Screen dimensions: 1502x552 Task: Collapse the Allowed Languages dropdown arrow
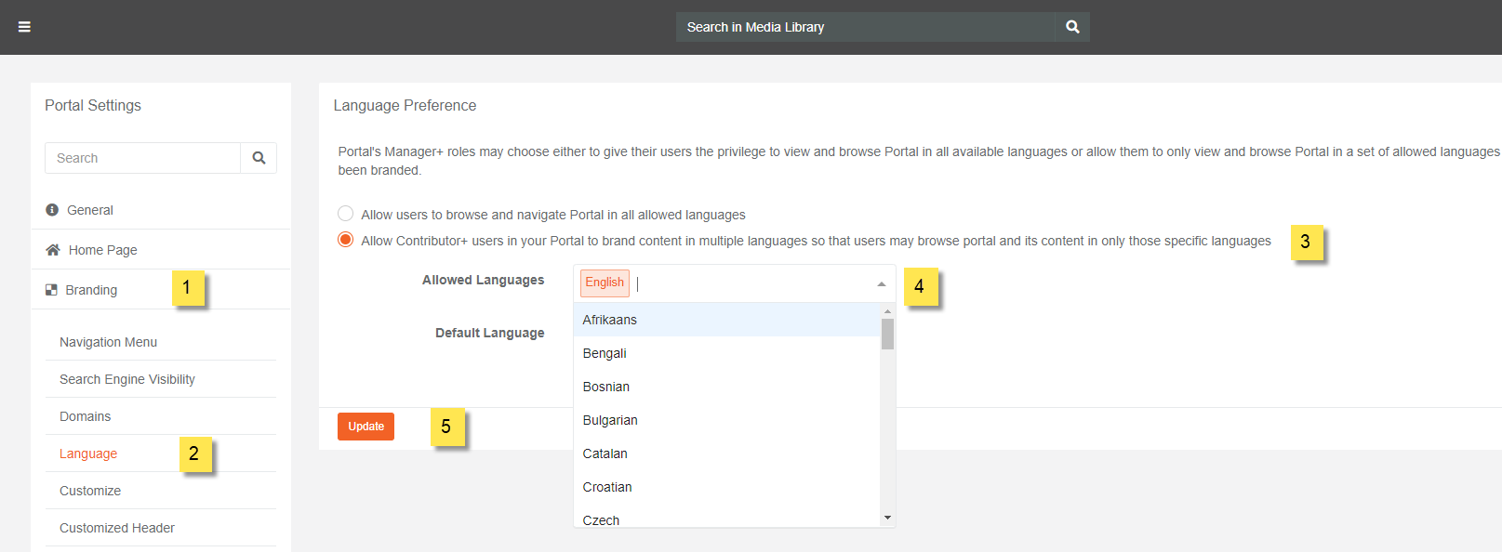coord(881,283)
